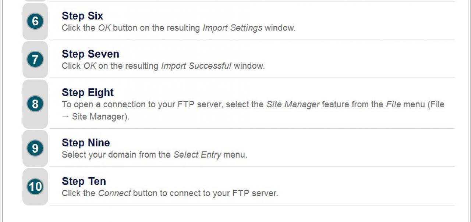
Task: Click the italic "OK" in Step Six
Action: 104,28
